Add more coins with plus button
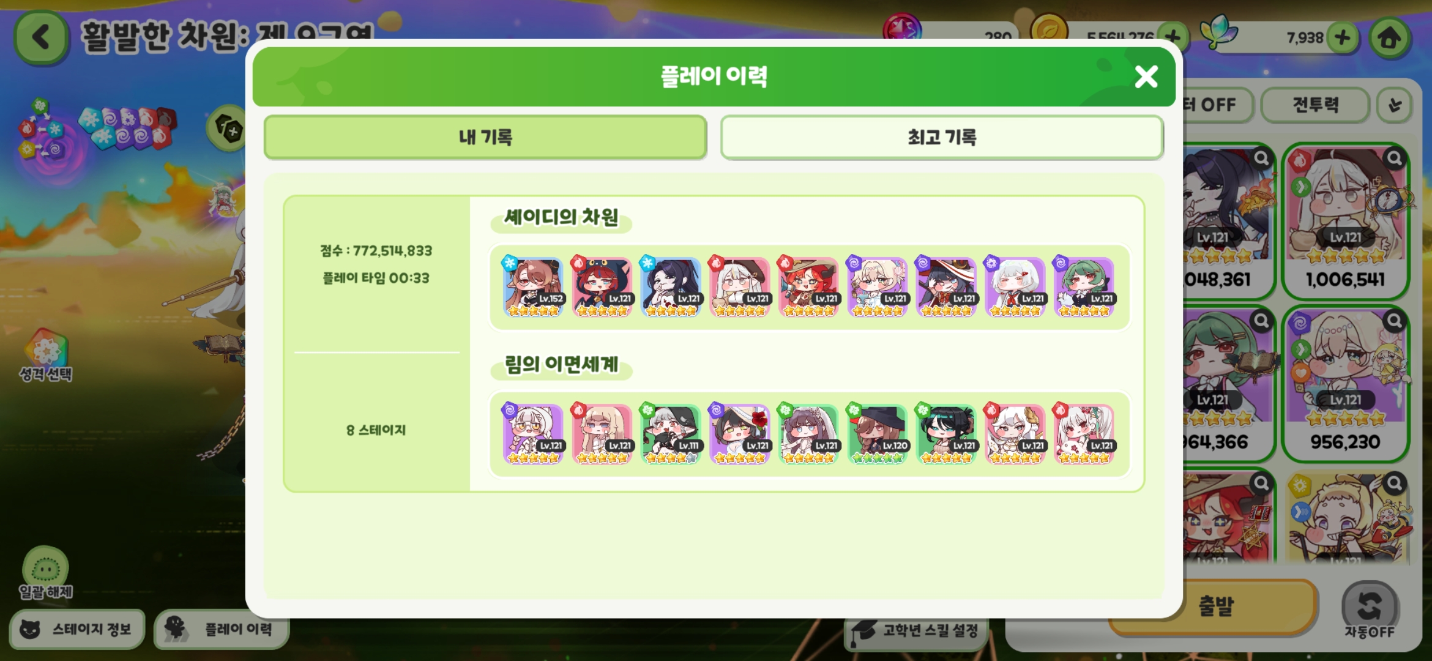The width and height of the screenshot is (1432, 661). [x=1173, y=37]
